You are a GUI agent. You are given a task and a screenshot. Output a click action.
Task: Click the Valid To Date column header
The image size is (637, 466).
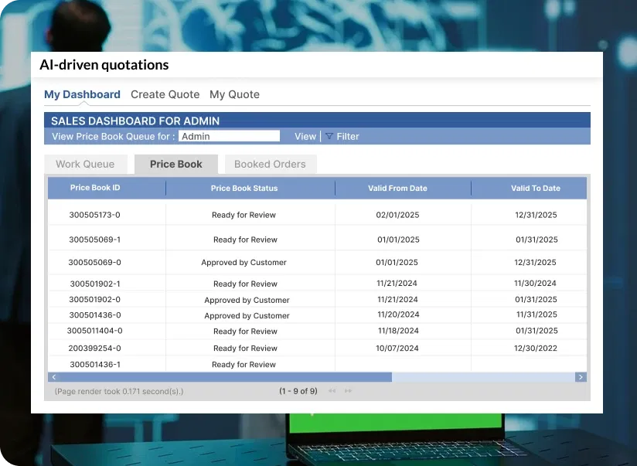tap(535, 188)
